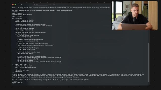The height and width of the screenshot is (90, 161).
Task: Click the line 'url = "https://www.example.com"'
Action: (25, 67)
